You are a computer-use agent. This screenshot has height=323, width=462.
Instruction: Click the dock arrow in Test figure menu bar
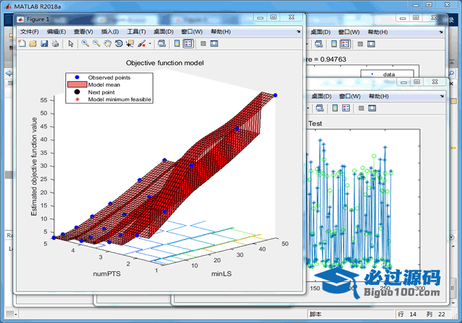(x=442, y=96)
